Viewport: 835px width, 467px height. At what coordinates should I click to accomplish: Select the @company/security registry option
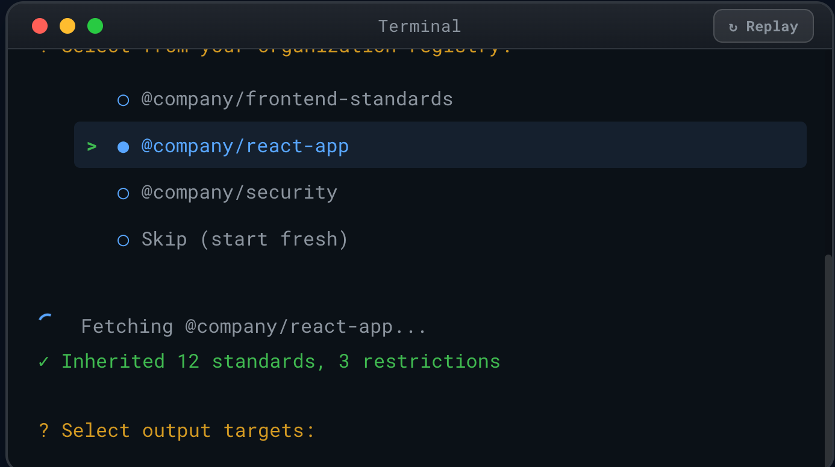click(x=239, y=192)
